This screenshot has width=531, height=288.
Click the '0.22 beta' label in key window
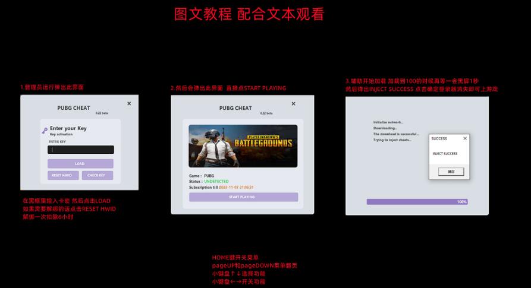tap(102, 113)
